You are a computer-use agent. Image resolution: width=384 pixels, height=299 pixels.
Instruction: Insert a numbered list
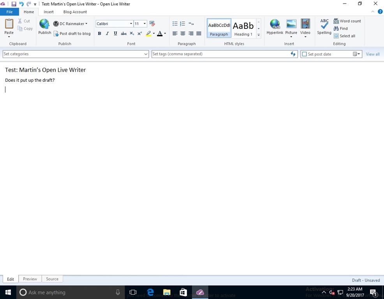[x=183, y=23]
